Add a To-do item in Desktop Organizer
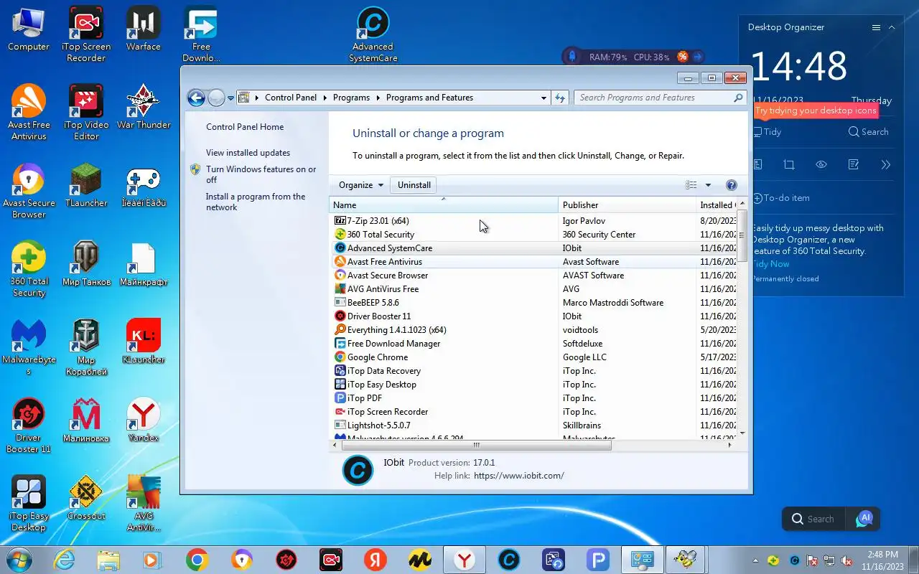 click(780, 198)
